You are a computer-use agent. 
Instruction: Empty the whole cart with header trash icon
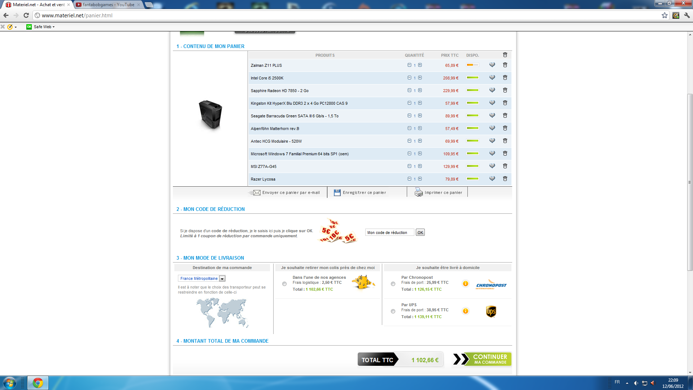click(505, 55)
